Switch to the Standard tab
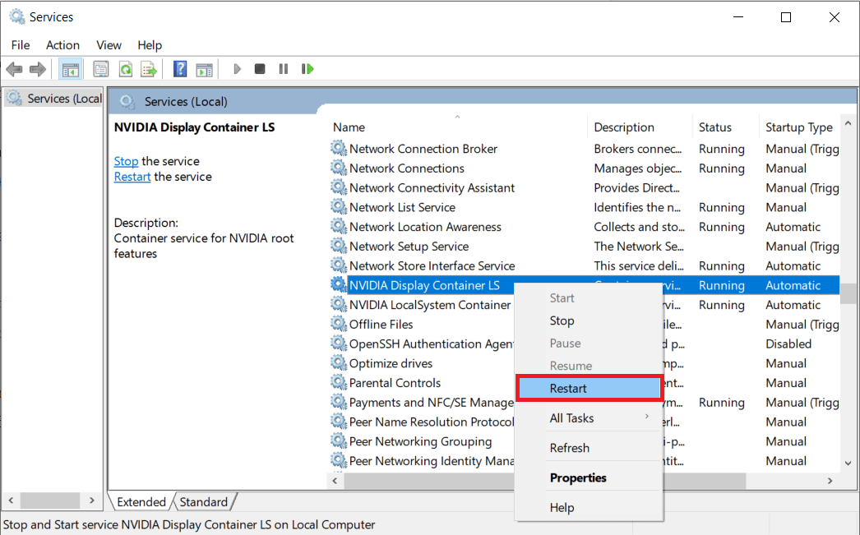Image resolution: width=860 pixels, height=535 pixels. tap(203, 501)
